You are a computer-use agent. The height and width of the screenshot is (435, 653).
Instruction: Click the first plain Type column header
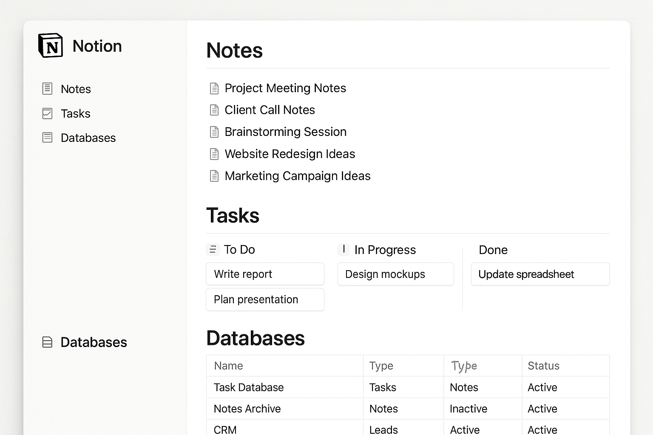403,366
